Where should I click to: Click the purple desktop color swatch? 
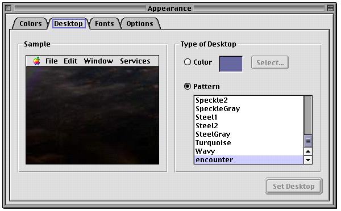(x=231, y=64)
